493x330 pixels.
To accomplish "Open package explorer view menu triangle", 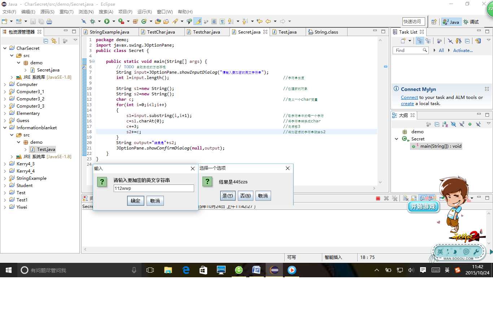I will click(x=75, y=40).
